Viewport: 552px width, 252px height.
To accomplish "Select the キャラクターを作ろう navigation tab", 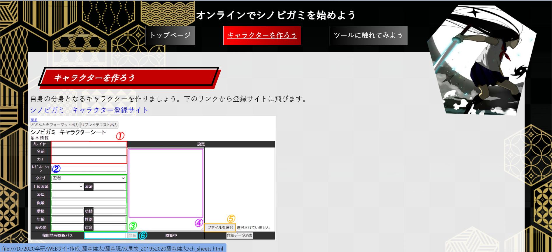I will (262, 36).
